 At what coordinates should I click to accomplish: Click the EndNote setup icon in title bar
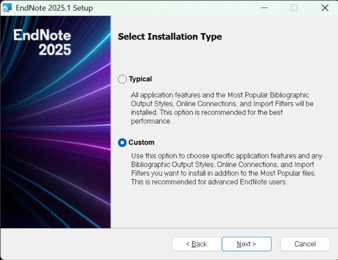7,8
